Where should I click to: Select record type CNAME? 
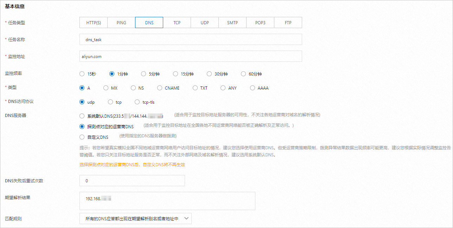(x=160, y=88)
